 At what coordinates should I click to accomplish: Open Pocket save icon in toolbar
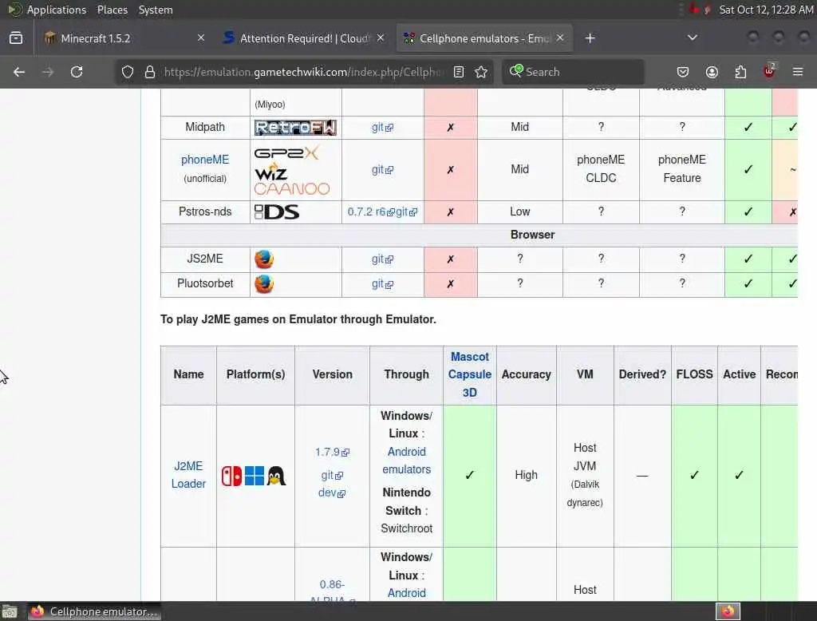(683, 72)
